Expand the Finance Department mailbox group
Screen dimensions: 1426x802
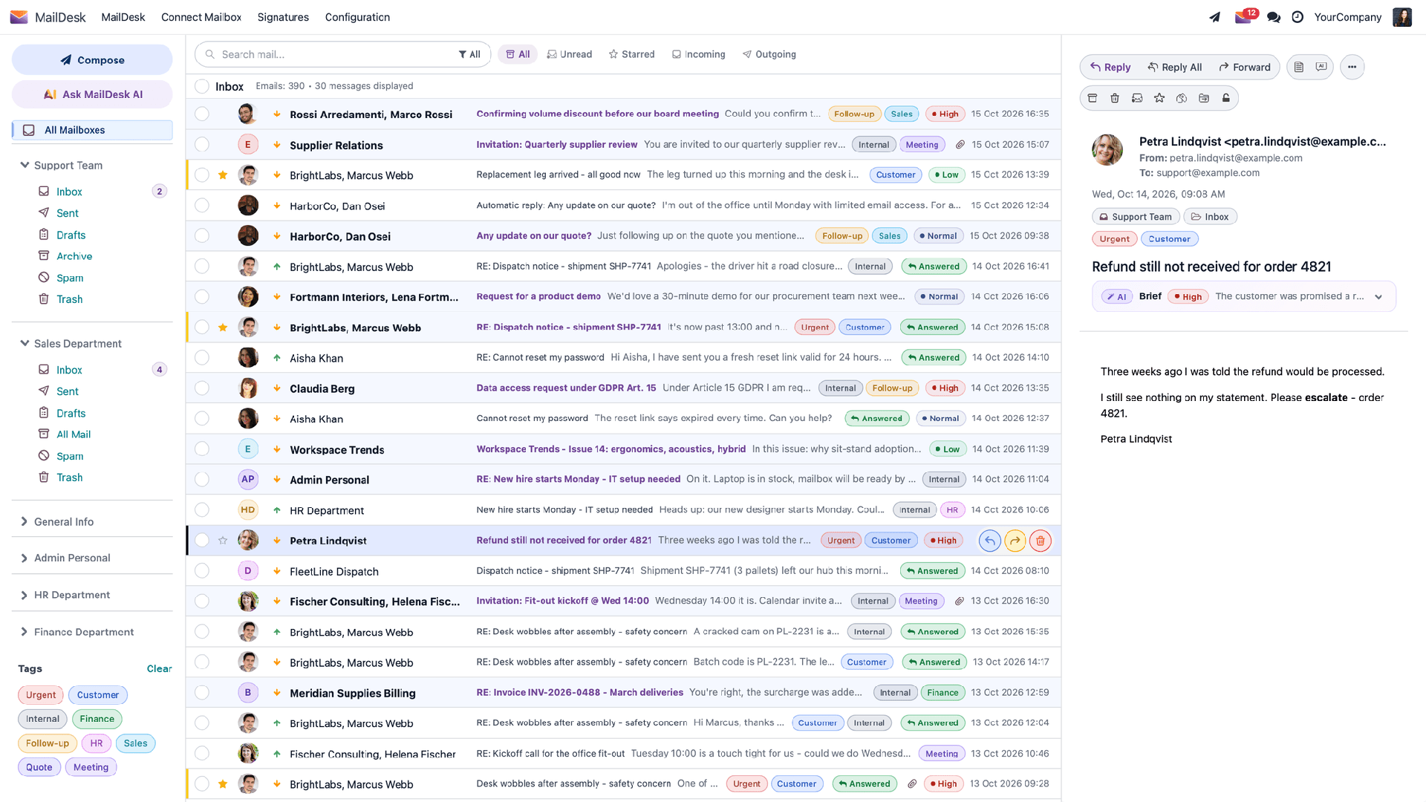[25, 632]
